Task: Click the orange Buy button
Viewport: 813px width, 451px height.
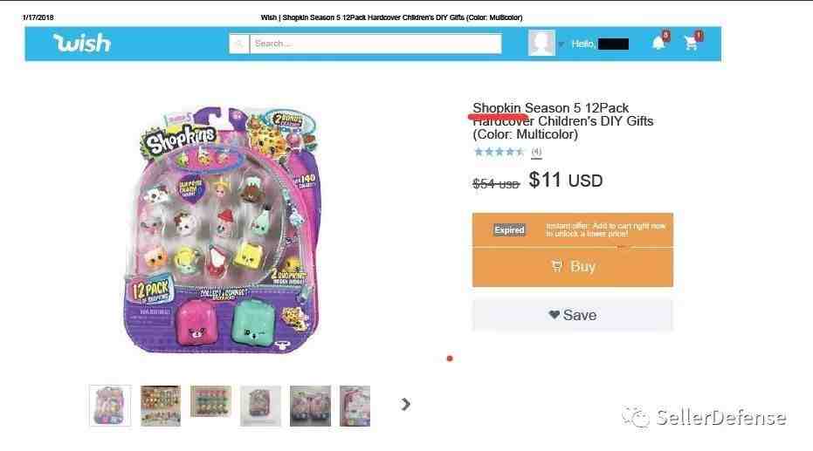Action: (573, 267)
